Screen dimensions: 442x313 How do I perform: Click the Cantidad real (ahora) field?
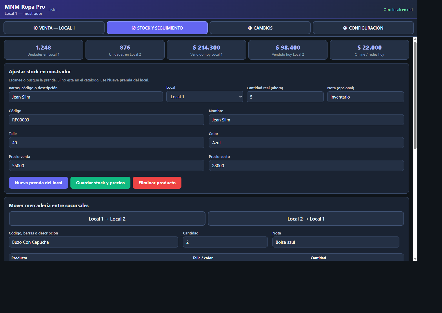point(285,97)
